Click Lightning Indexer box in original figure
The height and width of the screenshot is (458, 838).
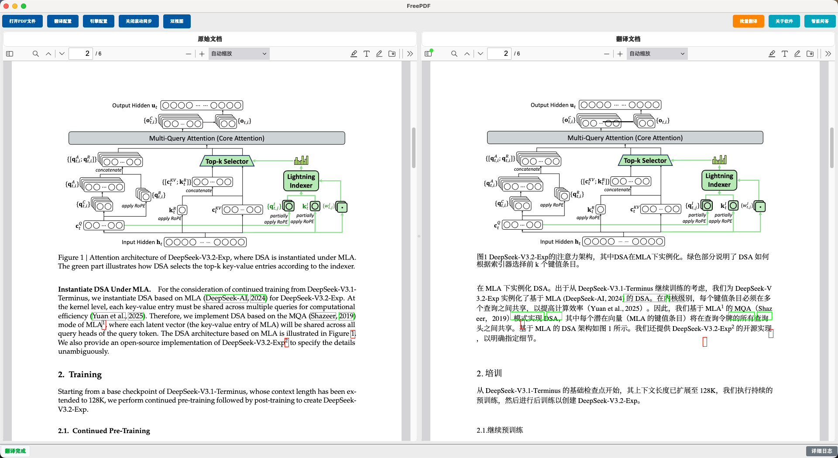[x=301, y=181]
